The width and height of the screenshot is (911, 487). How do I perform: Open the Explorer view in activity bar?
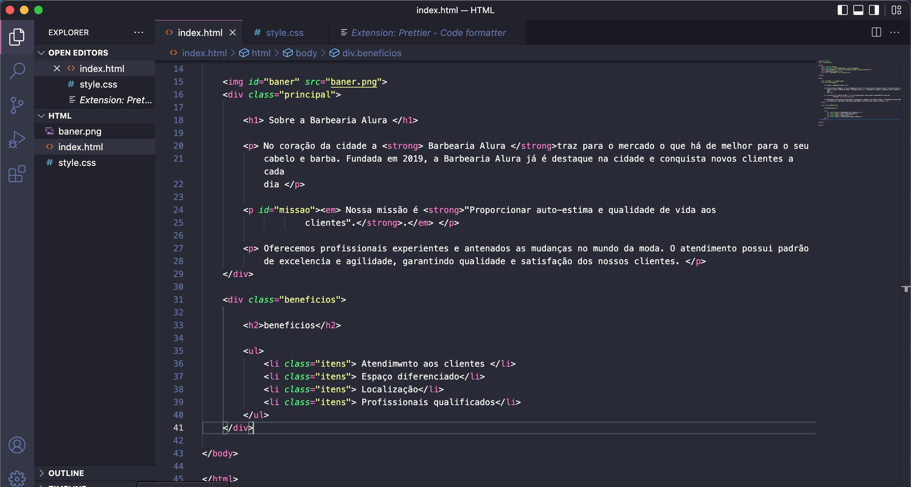click(17, 37)
